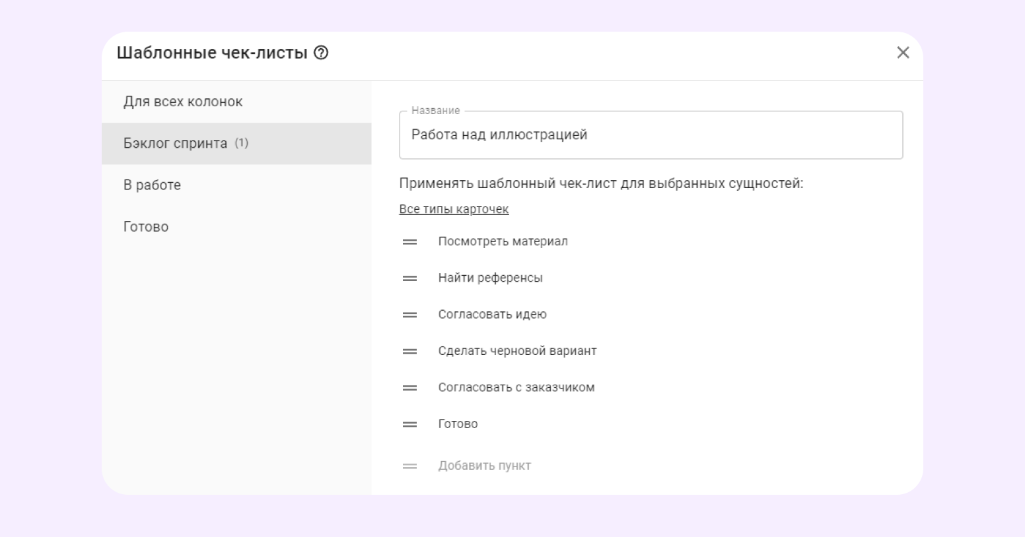Switch to the В работе column
Screen dimensions: 1025x537
pyautogui.click(x=236, y=185)
